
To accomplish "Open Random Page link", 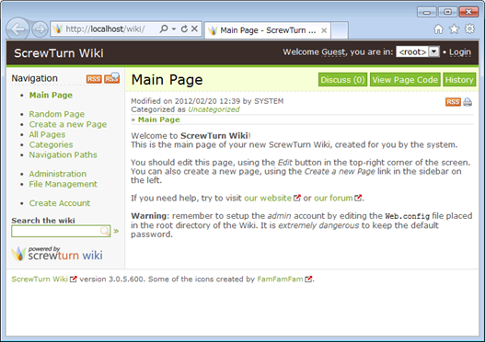I will click(57, 114).
